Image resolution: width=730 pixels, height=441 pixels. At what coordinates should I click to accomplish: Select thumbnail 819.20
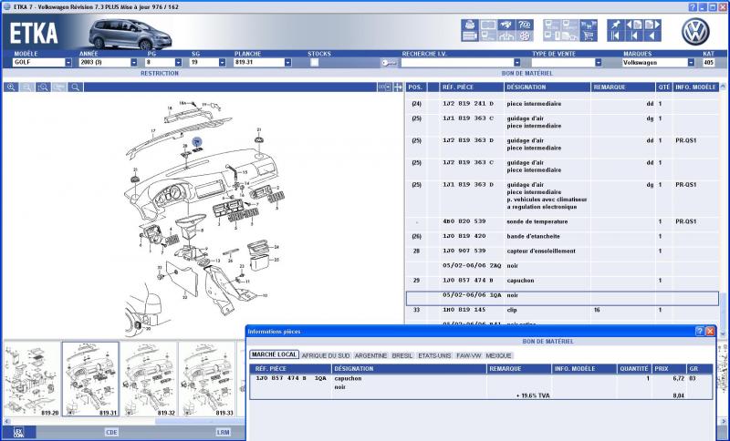tap(32, 379)
